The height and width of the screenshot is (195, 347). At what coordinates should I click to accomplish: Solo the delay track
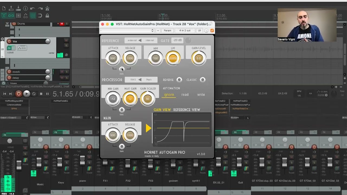tap(66, 78)
